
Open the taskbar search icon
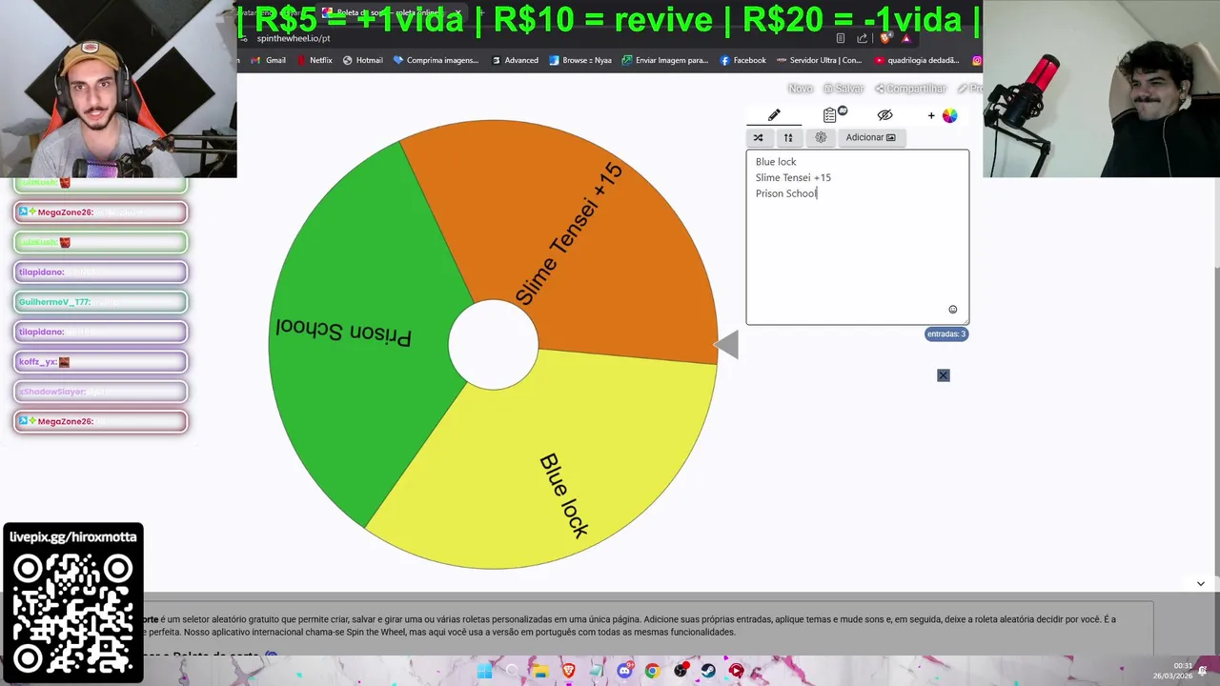tap(513, 672)
